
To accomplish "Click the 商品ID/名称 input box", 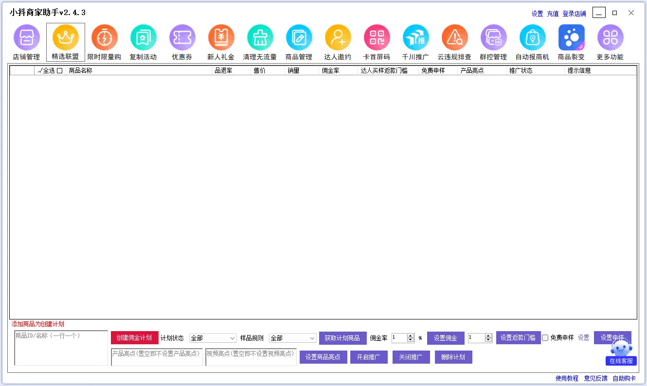I will pos(61,348).
